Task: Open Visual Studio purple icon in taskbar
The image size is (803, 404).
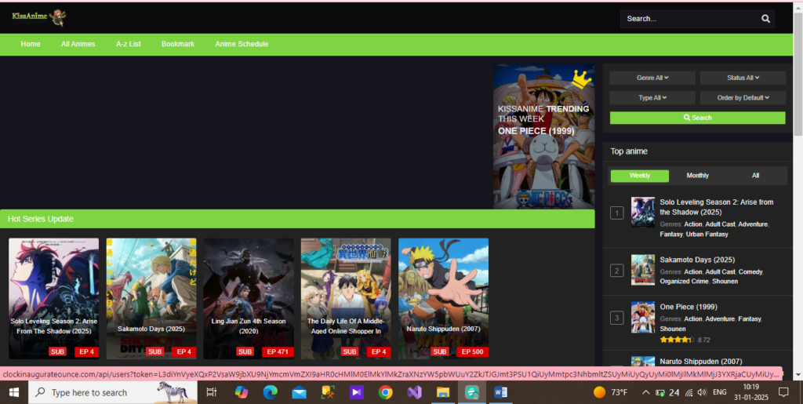Action: click(x=414, y=392)
